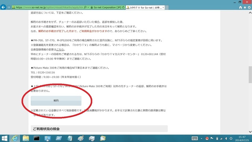The image size is (252, 142).
Task: Restore the browser window size
Action: pos(240,2)
